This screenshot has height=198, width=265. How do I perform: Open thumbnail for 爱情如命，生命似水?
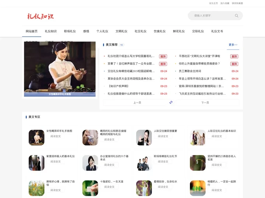pos(144,188)
